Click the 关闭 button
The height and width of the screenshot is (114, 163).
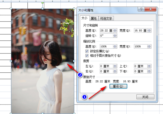click(x=145, y=97)
